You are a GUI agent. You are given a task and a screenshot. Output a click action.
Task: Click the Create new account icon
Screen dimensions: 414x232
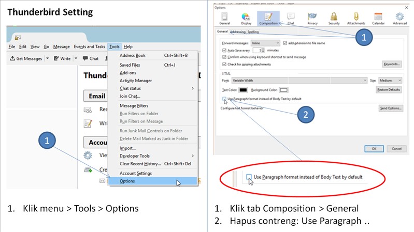pyautogui.click(x=88, y=169)
